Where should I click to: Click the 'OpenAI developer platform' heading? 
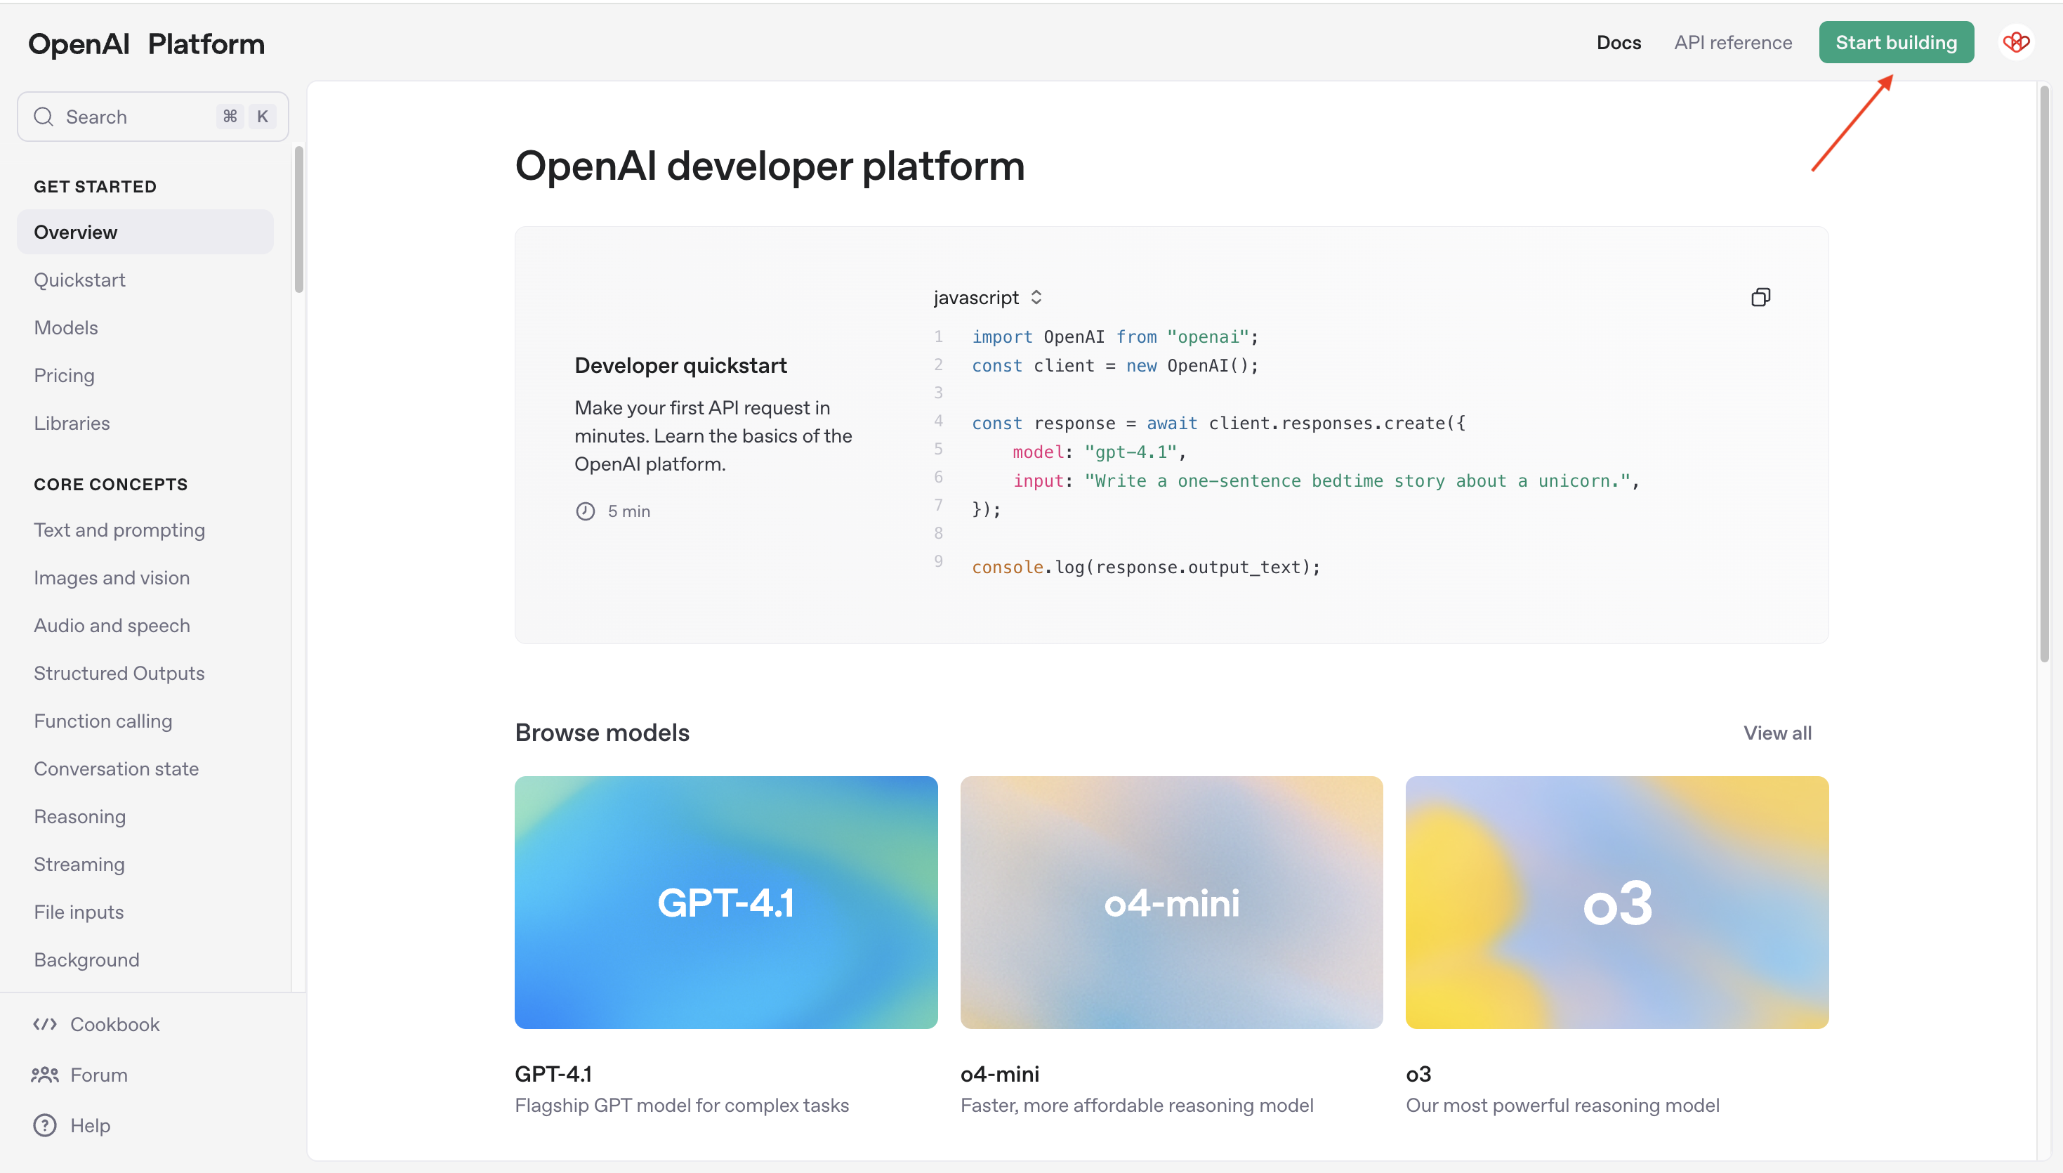[x=769, y=166]
